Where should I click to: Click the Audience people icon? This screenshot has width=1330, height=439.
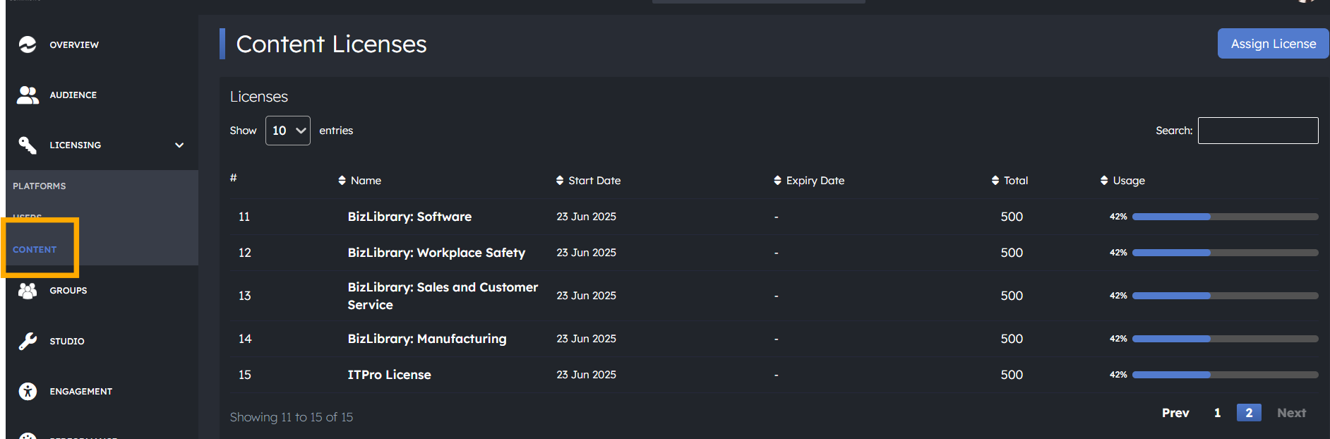(x=28, y=95)
